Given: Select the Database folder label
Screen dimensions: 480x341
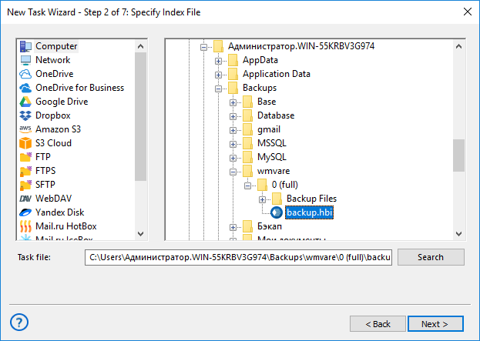Looking at the screenshot, I should (276, 115).
